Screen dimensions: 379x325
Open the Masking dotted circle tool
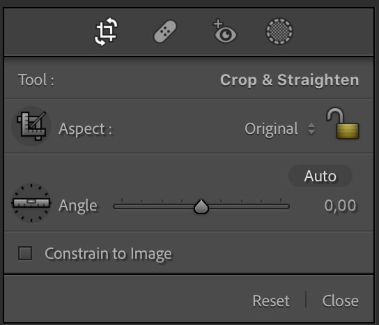279,31
